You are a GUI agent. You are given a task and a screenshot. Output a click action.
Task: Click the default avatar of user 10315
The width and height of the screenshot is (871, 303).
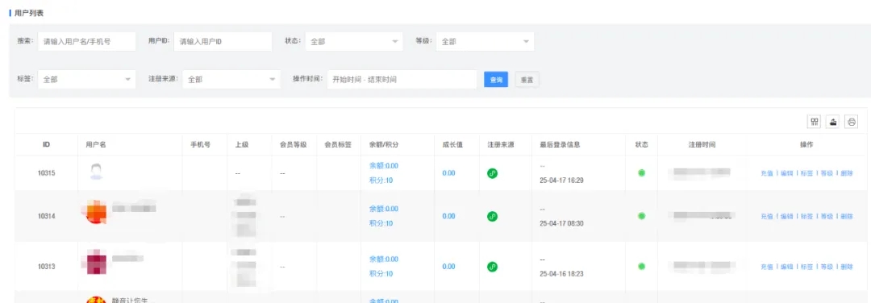point(97,170)
